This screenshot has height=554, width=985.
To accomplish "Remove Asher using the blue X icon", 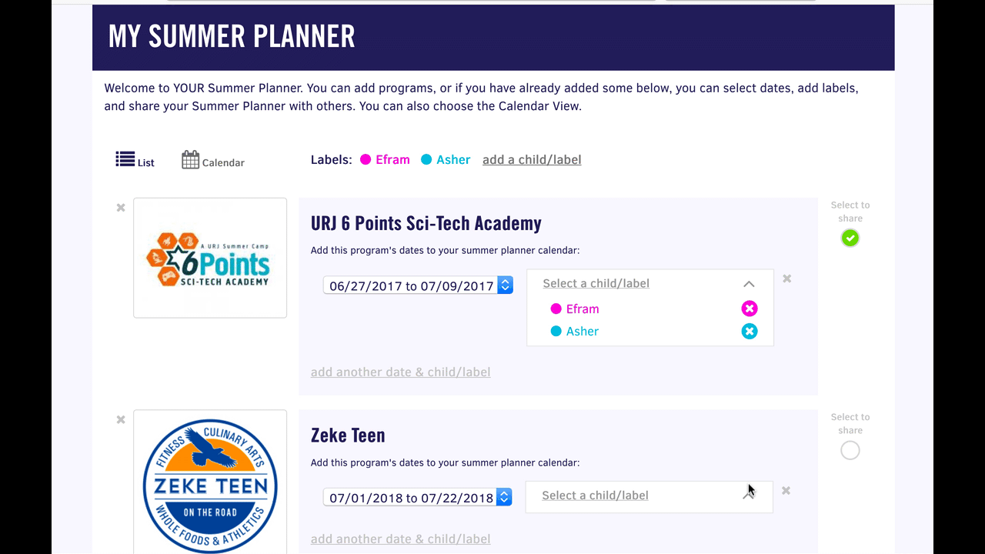I will tap(750, 332).
